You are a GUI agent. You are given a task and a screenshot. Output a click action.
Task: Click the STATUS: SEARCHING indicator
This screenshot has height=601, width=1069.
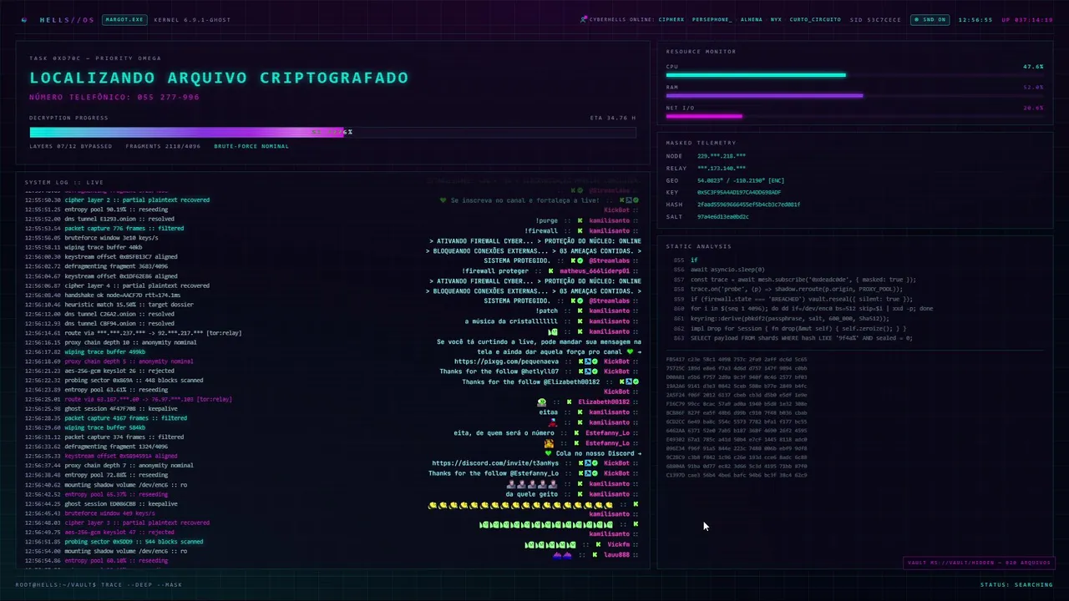point(1016,584)
